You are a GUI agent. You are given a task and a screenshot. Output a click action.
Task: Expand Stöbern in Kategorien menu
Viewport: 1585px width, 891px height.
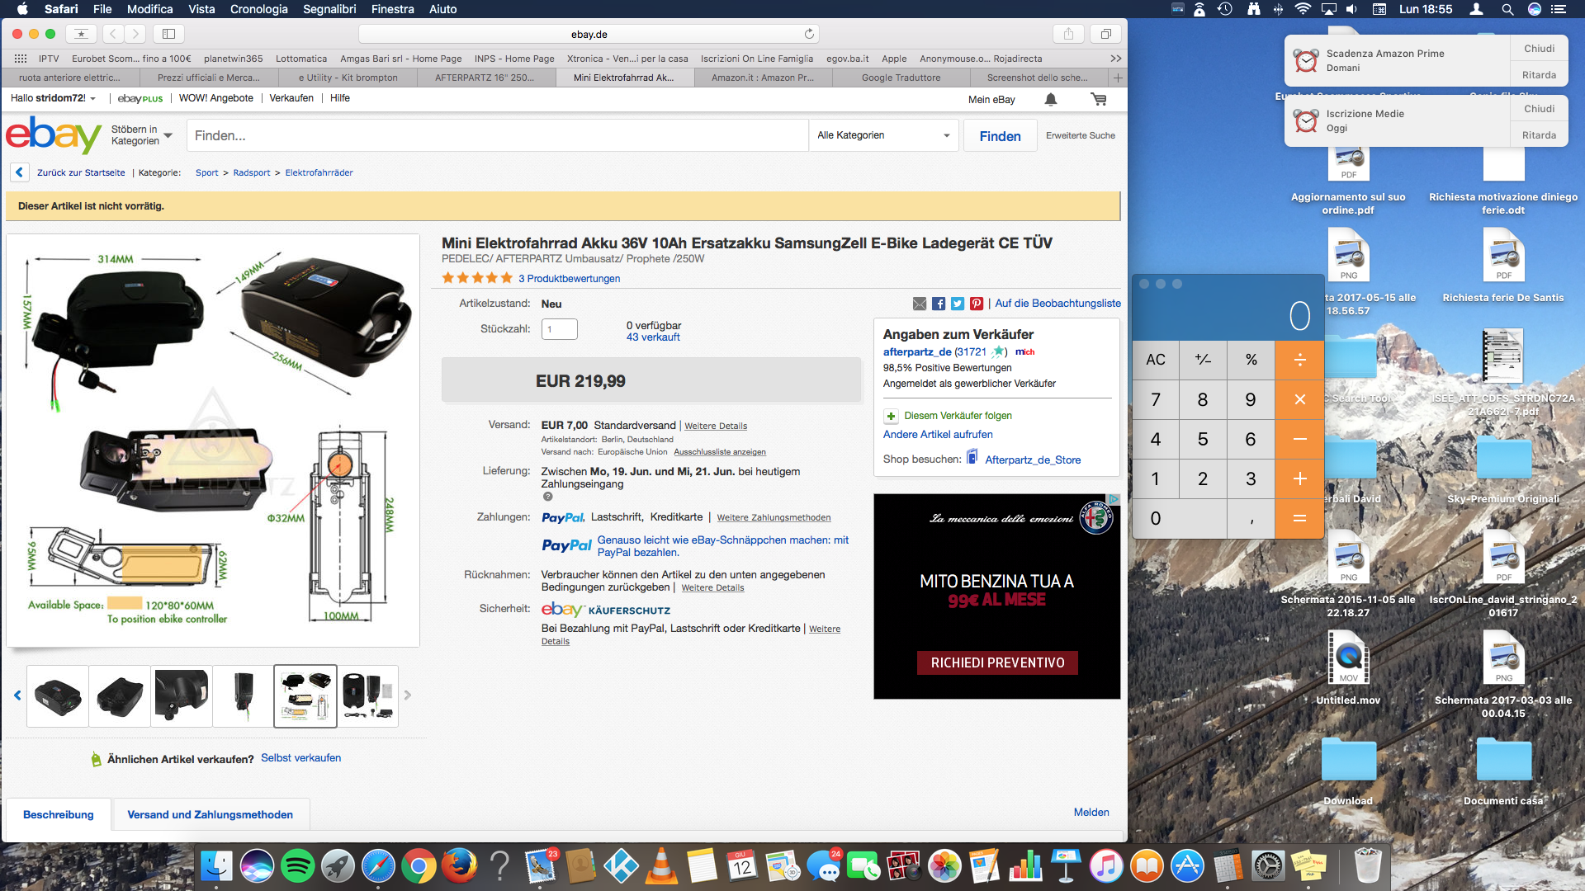pyautogui.click(x=142, y=135)
